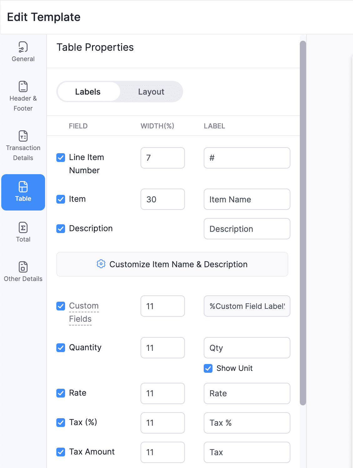Screen dimensions: 353x468
Task: Open the General settings section icon
Action: coord(23,47)
